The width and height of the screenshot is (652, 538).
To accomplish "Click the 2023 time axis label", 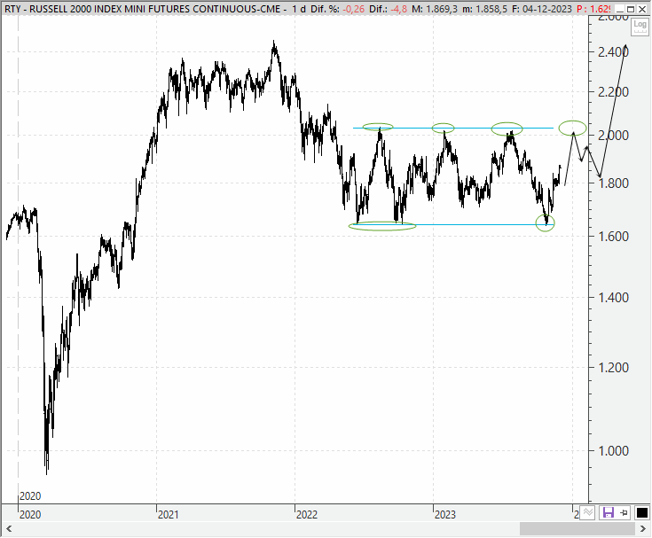I will (445, 515).
